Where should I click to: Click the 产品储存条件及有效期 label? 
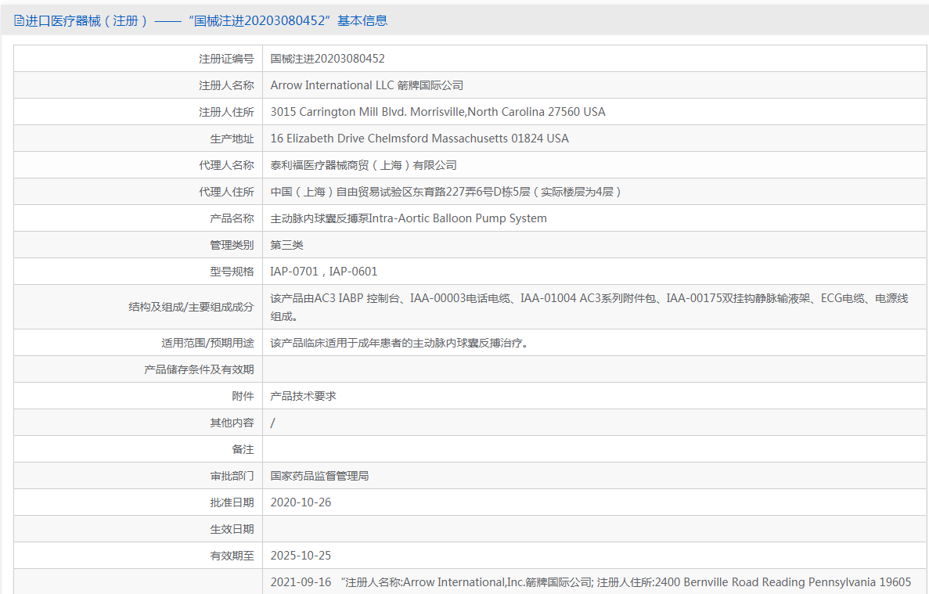[199, 369]
